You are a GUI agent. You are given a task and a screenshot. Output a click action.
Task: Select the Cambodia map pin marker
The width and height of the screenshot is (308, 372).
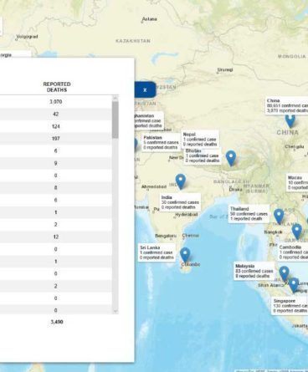(x=297, y=232)
